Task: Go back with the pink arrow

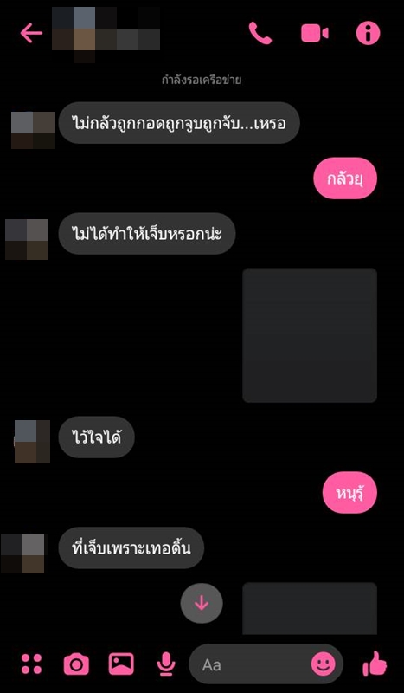Action: [31, 33]
